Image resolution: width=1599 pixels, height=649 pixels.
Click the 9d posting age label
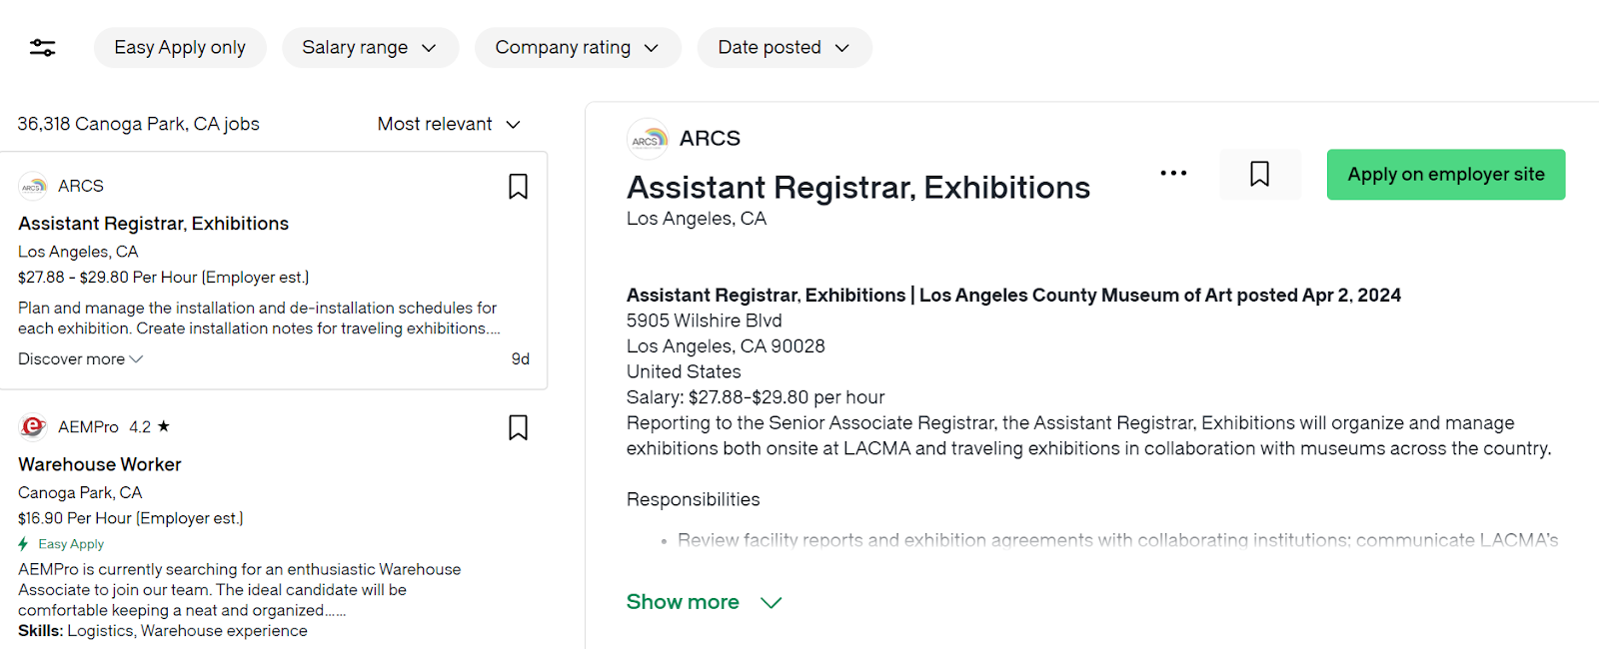tap(521, 358)
